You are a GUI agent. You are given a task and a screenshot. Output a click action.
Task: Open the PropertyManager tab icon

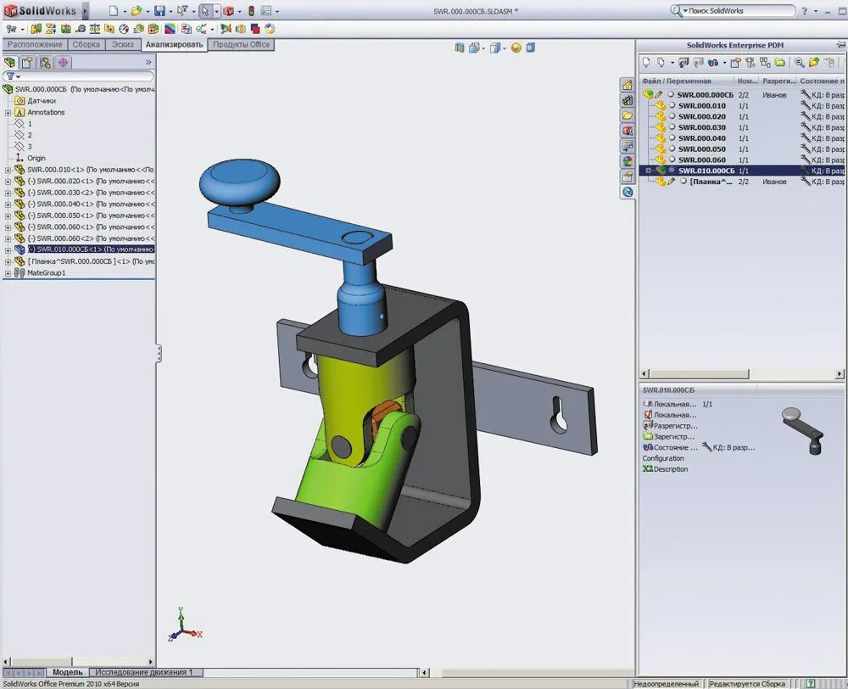[27, 62]
